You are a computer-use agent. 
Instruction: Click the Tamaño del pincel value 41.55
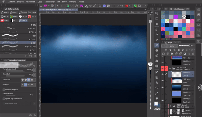(x=29, y=70)
